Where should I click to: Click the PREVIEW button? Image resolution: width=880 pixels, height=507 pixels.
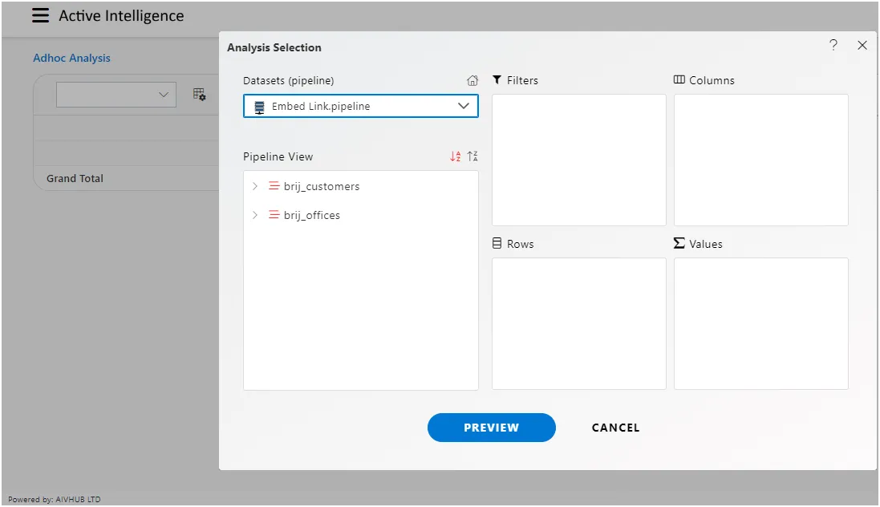click(x=492, y=428)
